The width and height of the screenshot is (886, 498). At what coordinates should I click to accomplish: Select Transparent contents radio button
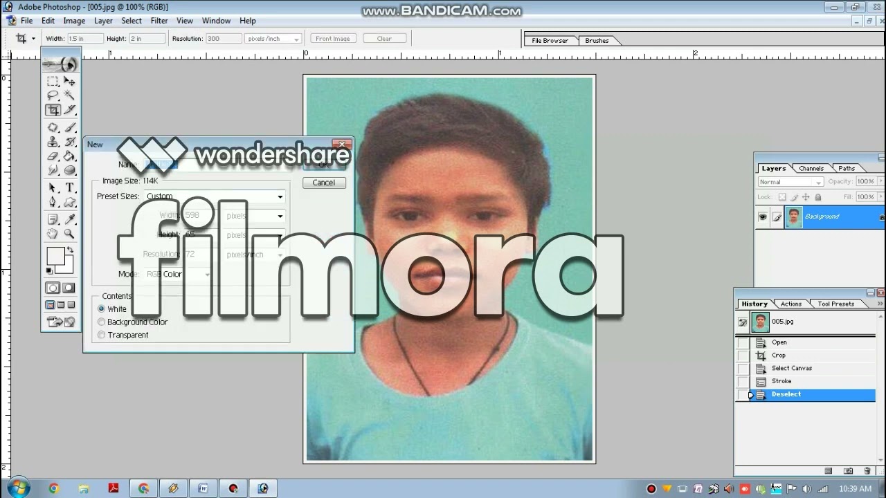tap(102, 335)
